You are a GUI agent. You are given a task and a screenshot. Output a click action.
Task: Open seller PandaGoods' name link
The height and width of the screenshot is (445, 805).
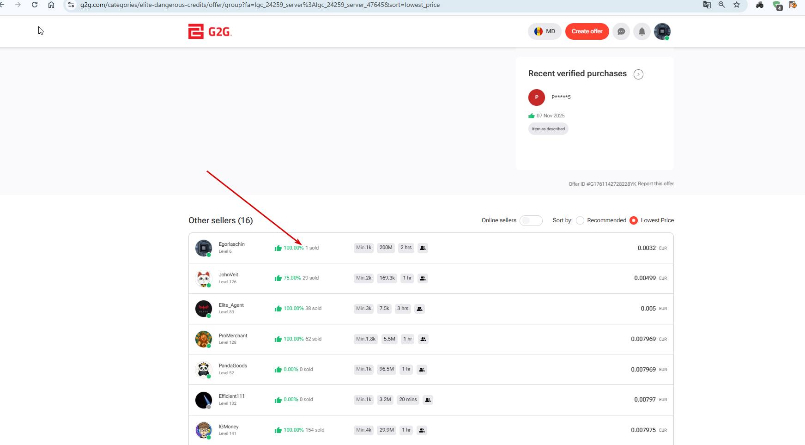(233, 366)
